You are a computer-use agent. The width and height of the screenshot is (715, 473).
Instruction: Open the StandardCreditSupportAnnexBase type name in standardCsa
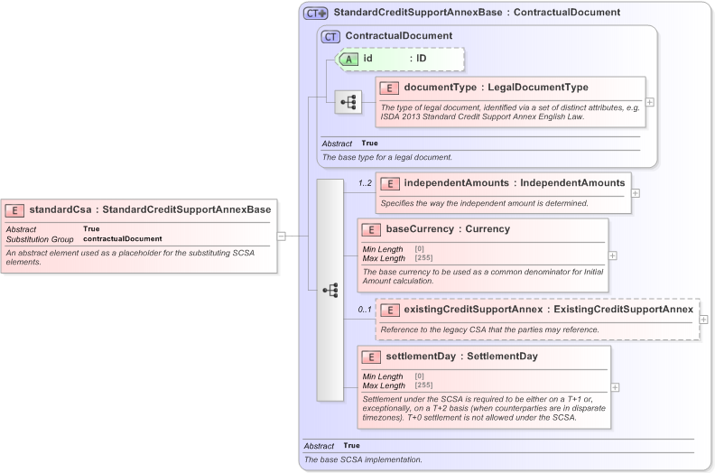coord(187,209)
